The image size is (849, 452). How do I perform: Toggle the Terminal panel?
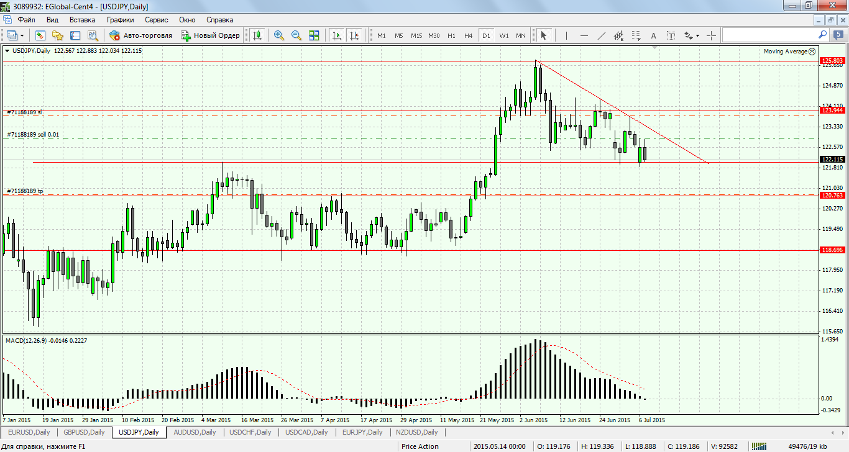tap(75, 35)
